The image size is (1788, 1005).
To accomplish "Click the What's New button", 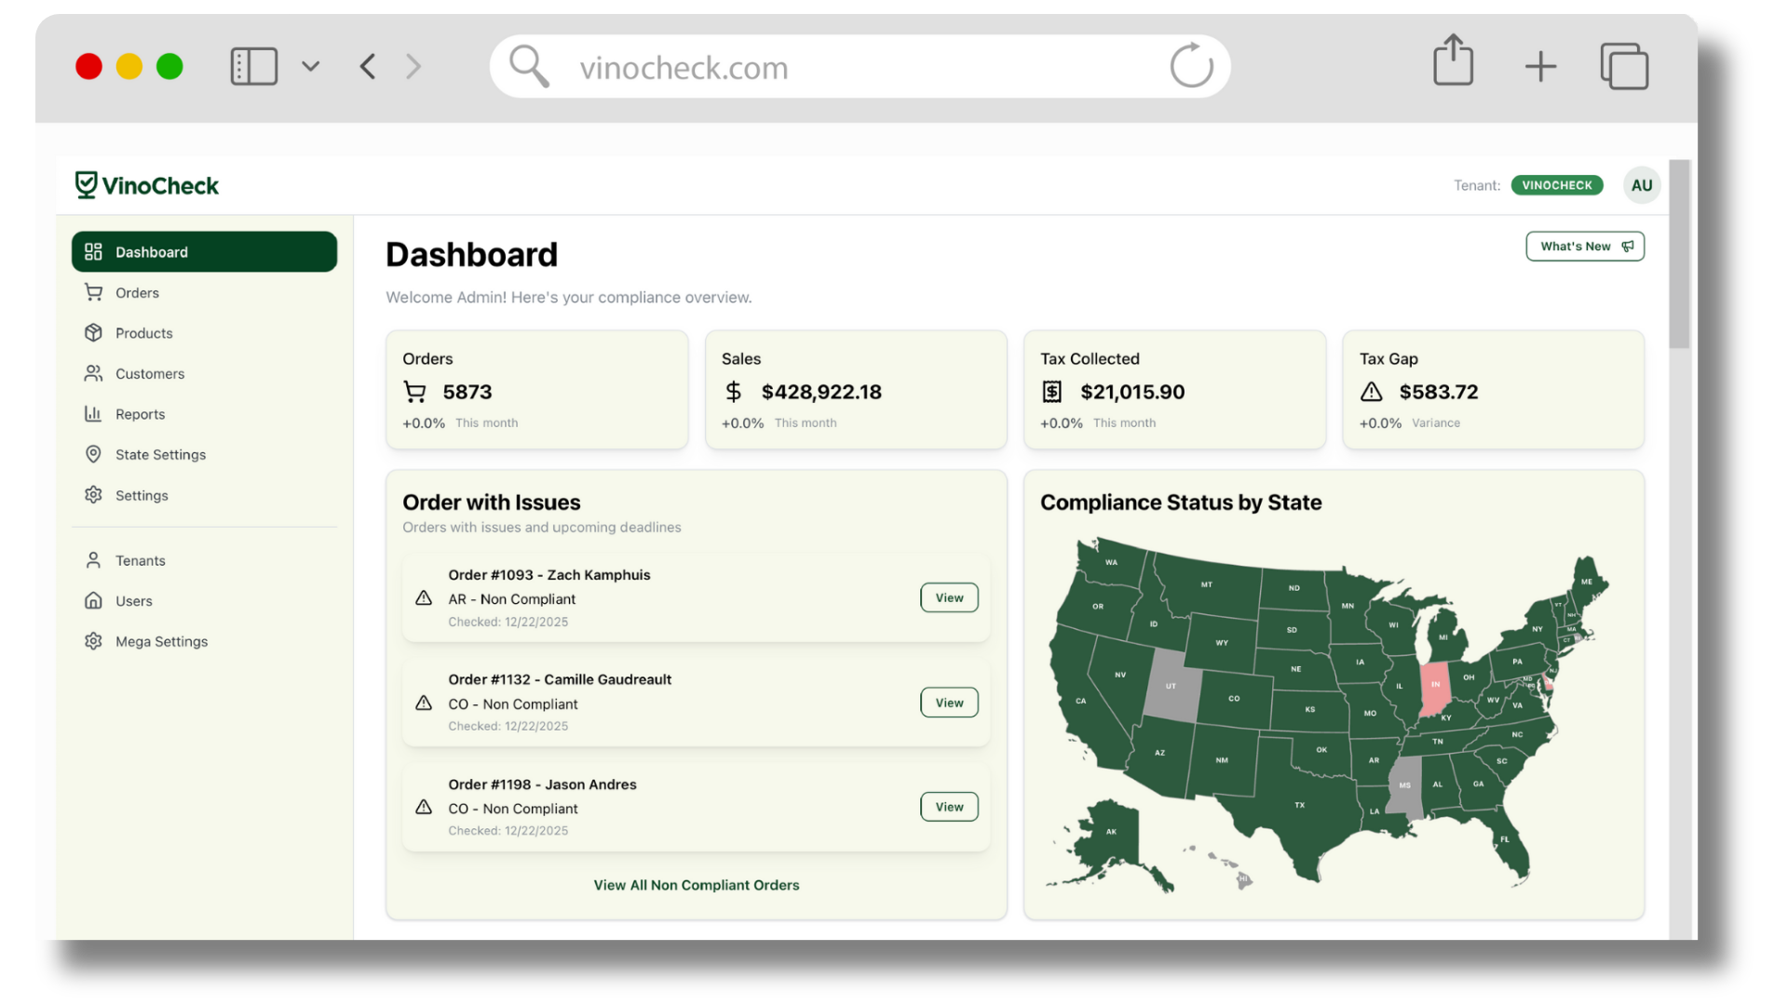I will click(1584, 247).
